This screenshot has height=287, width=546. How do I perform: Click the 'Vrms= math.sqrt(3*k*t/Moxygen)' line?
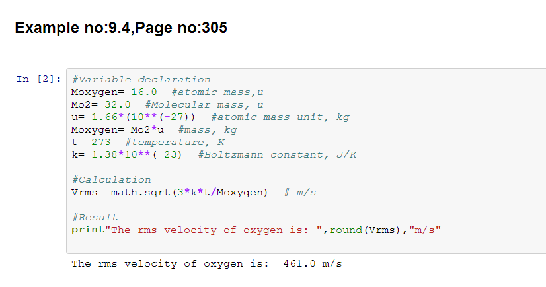click(x=169, y=192)
